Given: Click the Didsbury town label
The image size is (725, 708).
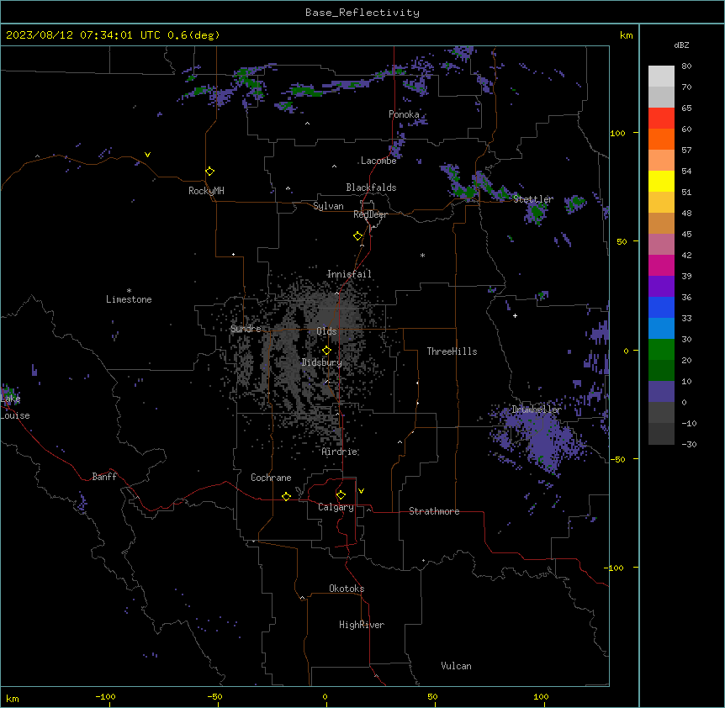Looking at the screenshot, I should 322,362.
